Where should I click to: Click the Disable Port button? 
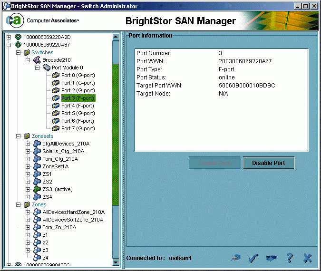click(269, 163)
